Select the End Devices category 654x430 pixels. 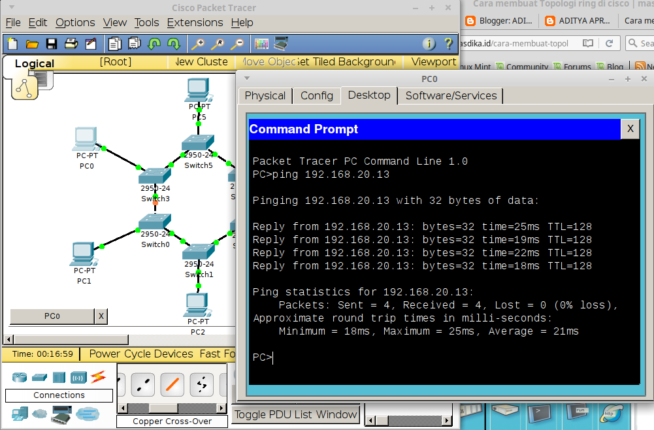[x=20, y=414]
